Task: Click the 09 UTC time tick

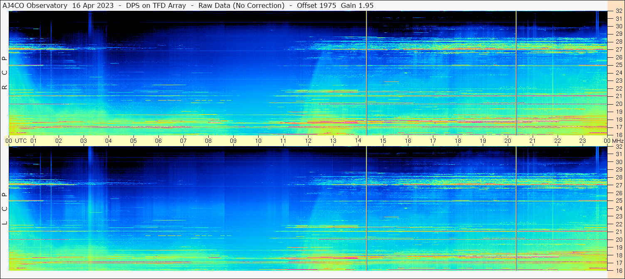Action: coord(233,141)
